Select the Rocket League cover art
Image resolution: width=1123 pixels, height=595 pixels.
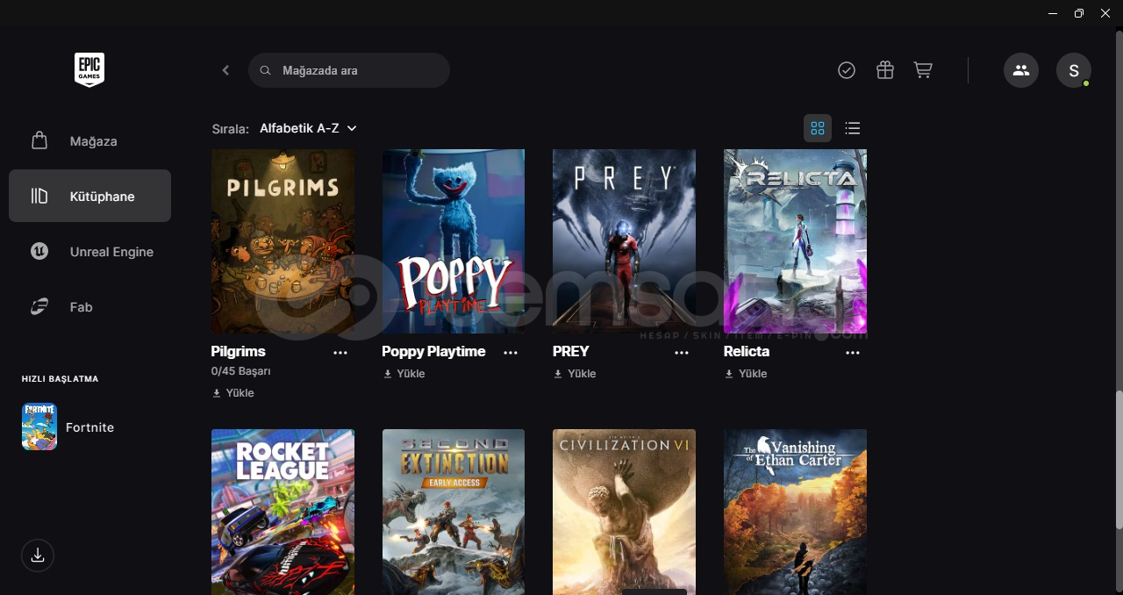point(283,512)
